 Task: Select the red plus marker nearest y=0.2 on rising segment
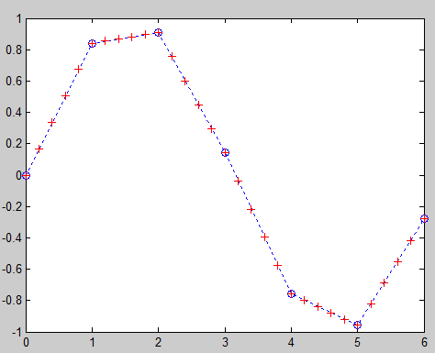tap(39, 149)
